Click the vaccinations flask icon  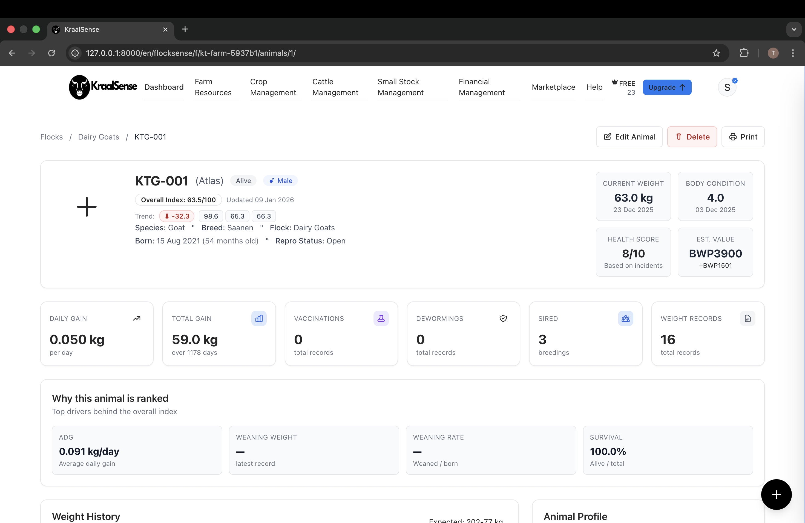coord(381,318)
